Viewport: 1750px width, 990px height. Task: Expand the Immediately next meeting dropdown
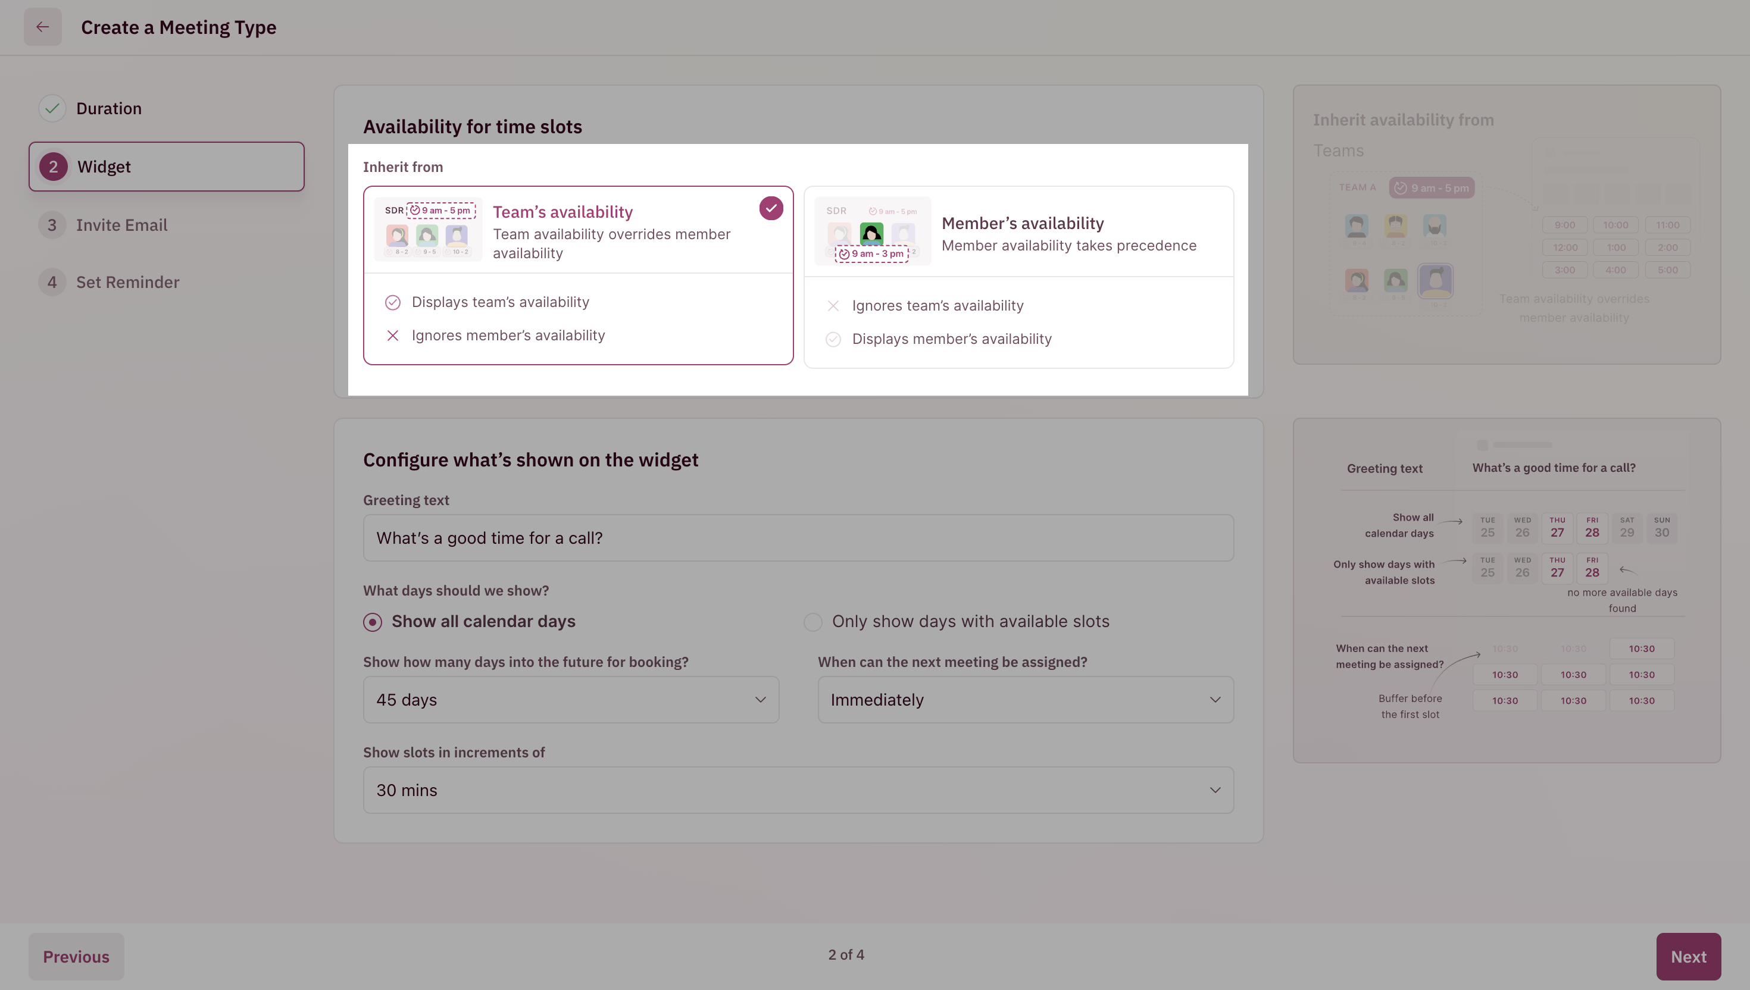coord(1025,700)
